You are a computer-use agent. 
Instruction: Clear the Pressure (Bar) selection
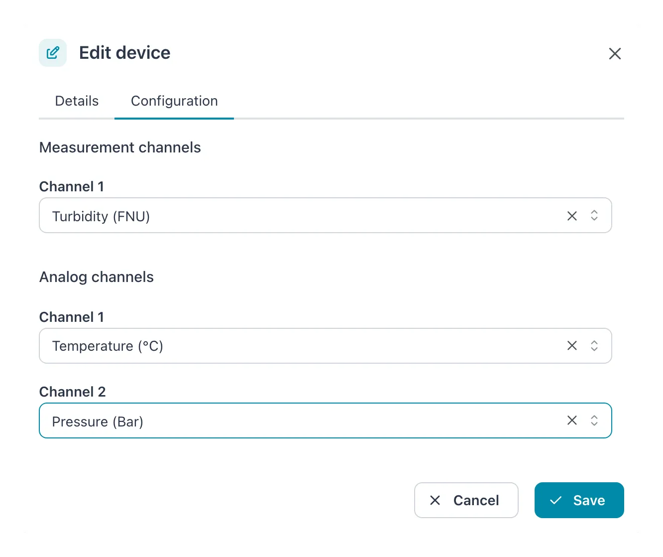pyautogui.click(x=572, y=420)
